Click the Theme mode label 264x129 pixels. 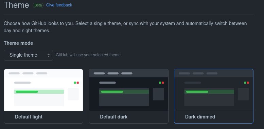(x=18, y=43)
